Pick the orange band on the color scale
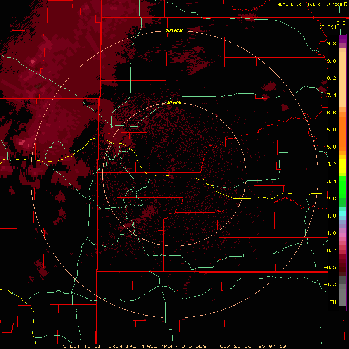Screen dimensions: 349x349 click(342, 133)
